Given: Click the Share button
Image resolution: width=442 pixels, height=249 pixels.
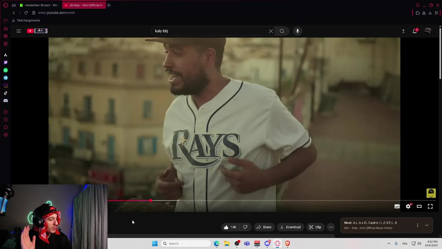Looking at the screenshot, I should pyautogui.click(x=264, y=227).
